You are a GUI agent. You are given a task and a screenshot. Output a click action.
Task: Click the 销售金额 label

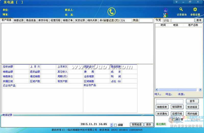(8, 72)
